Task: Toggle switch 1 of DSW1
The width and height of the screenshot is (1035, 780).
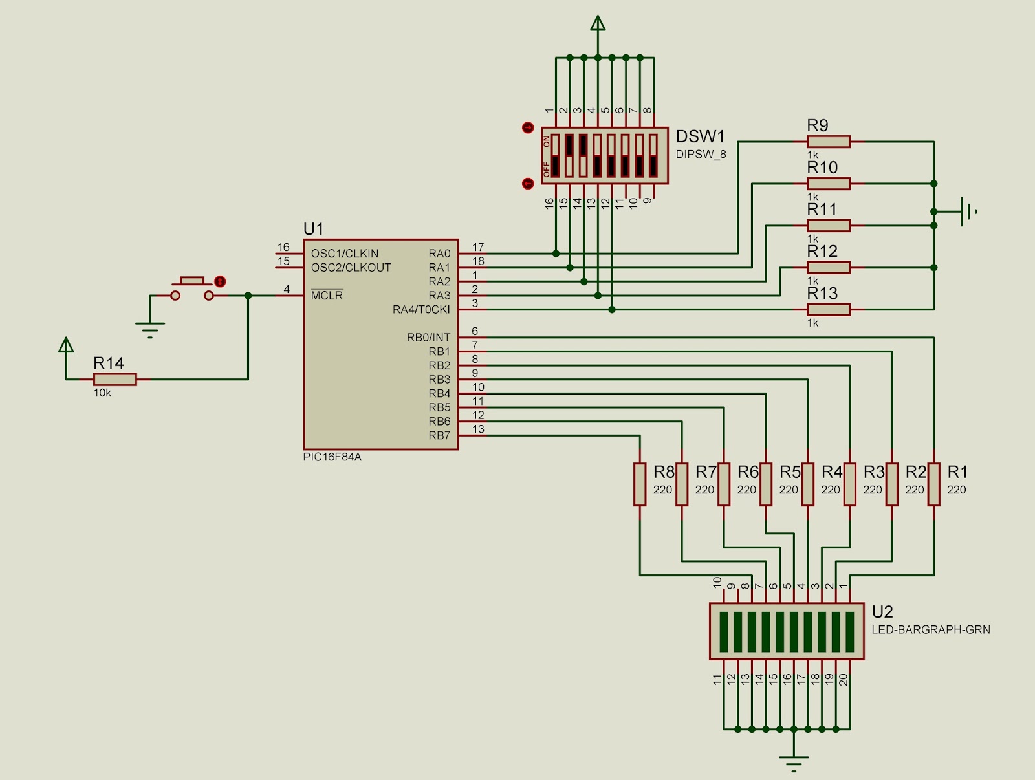Action: click(x=554, y=155)
